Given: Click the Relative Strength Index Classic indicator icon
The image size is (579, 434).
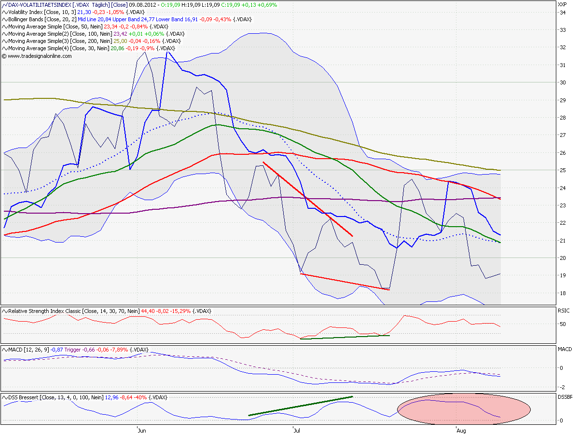Looking at the screenshot, I should pos(4,311).
